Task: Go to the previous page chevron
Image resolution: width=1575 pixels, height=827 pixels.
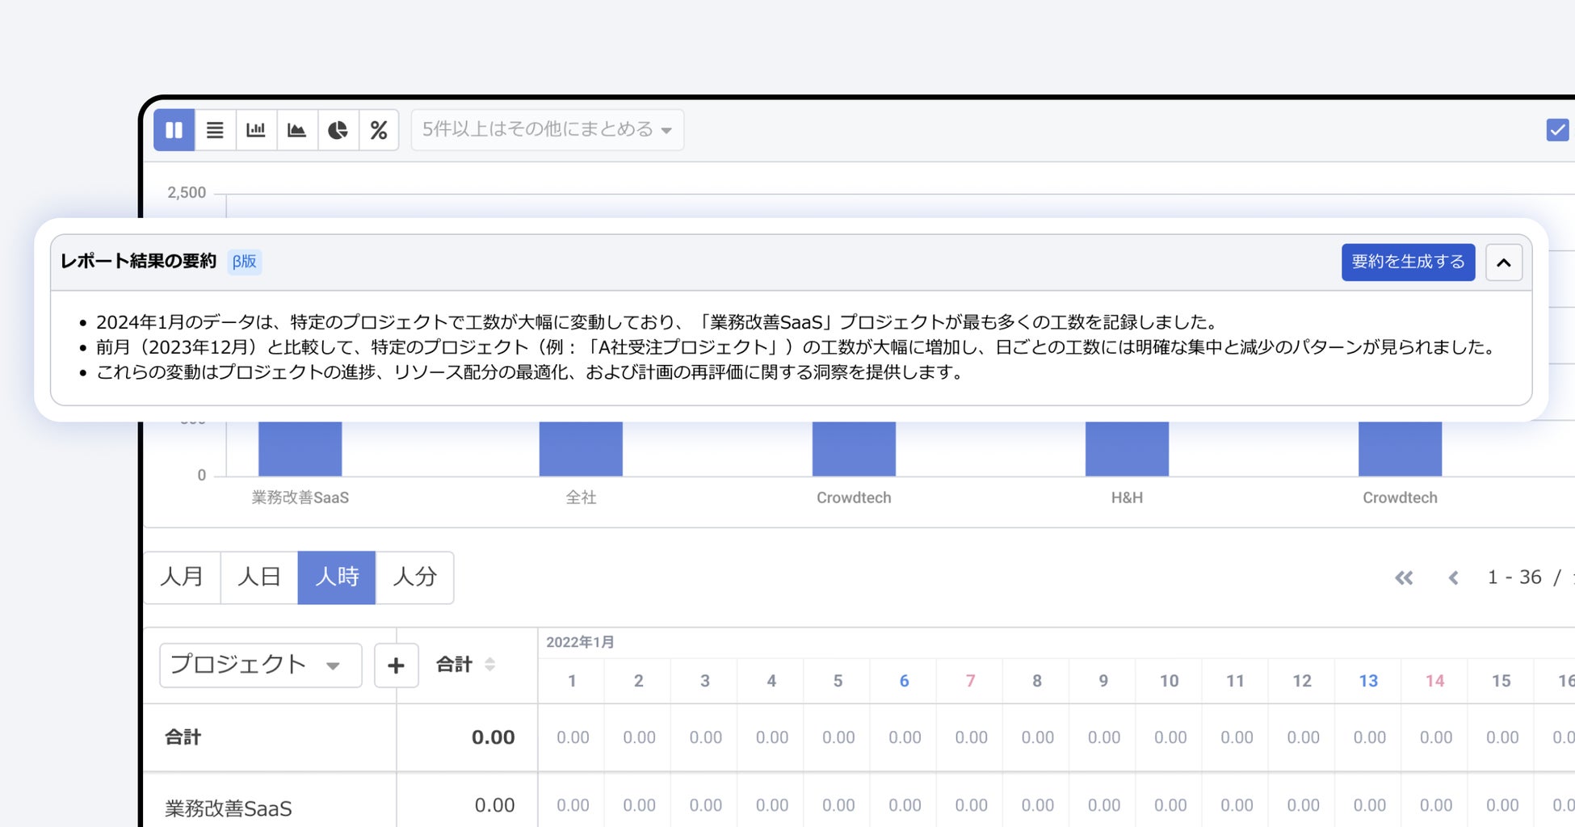Action: pos(1453,577)
